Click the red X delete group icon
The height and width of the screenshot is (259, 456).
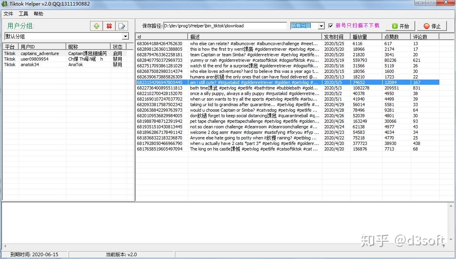pyautogui.click(x=109, y=26)
